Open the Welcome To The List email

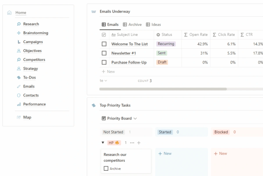tap(129, 44)
